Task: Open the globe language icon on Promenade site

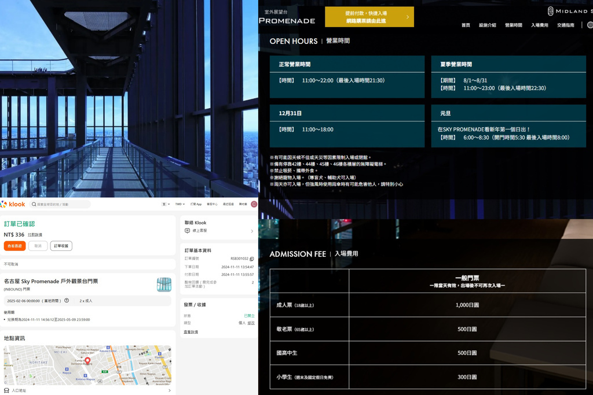Action: 590,25
